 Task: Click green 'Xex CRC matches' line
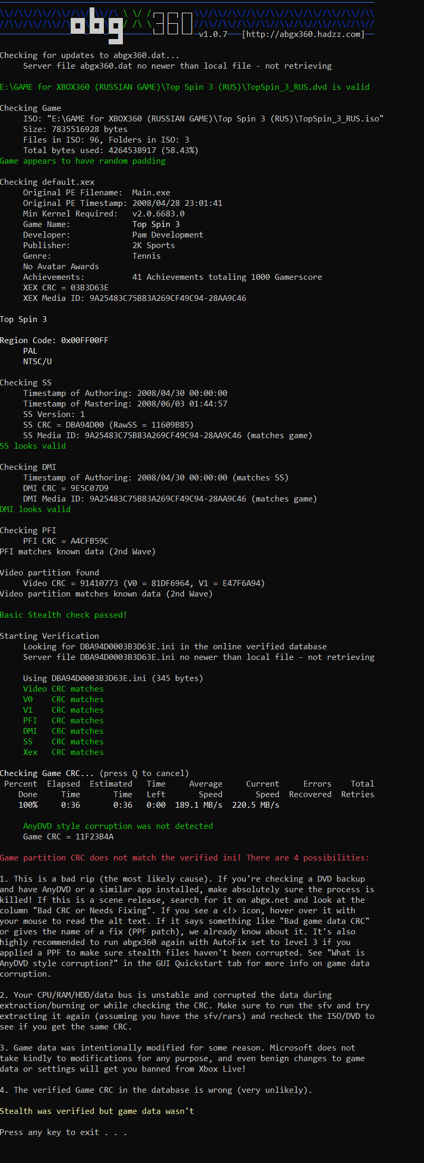63,752
